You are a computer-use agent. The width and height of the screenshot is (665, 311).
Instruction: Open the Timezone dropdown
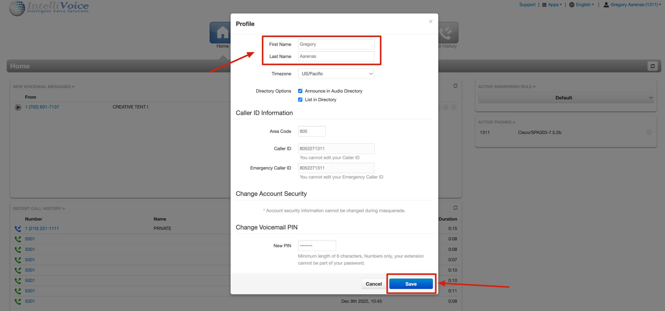(x=336, y=74)
